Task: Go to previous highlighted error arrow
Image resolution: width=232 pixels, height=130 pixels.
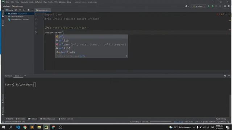Action: (226, 14)
